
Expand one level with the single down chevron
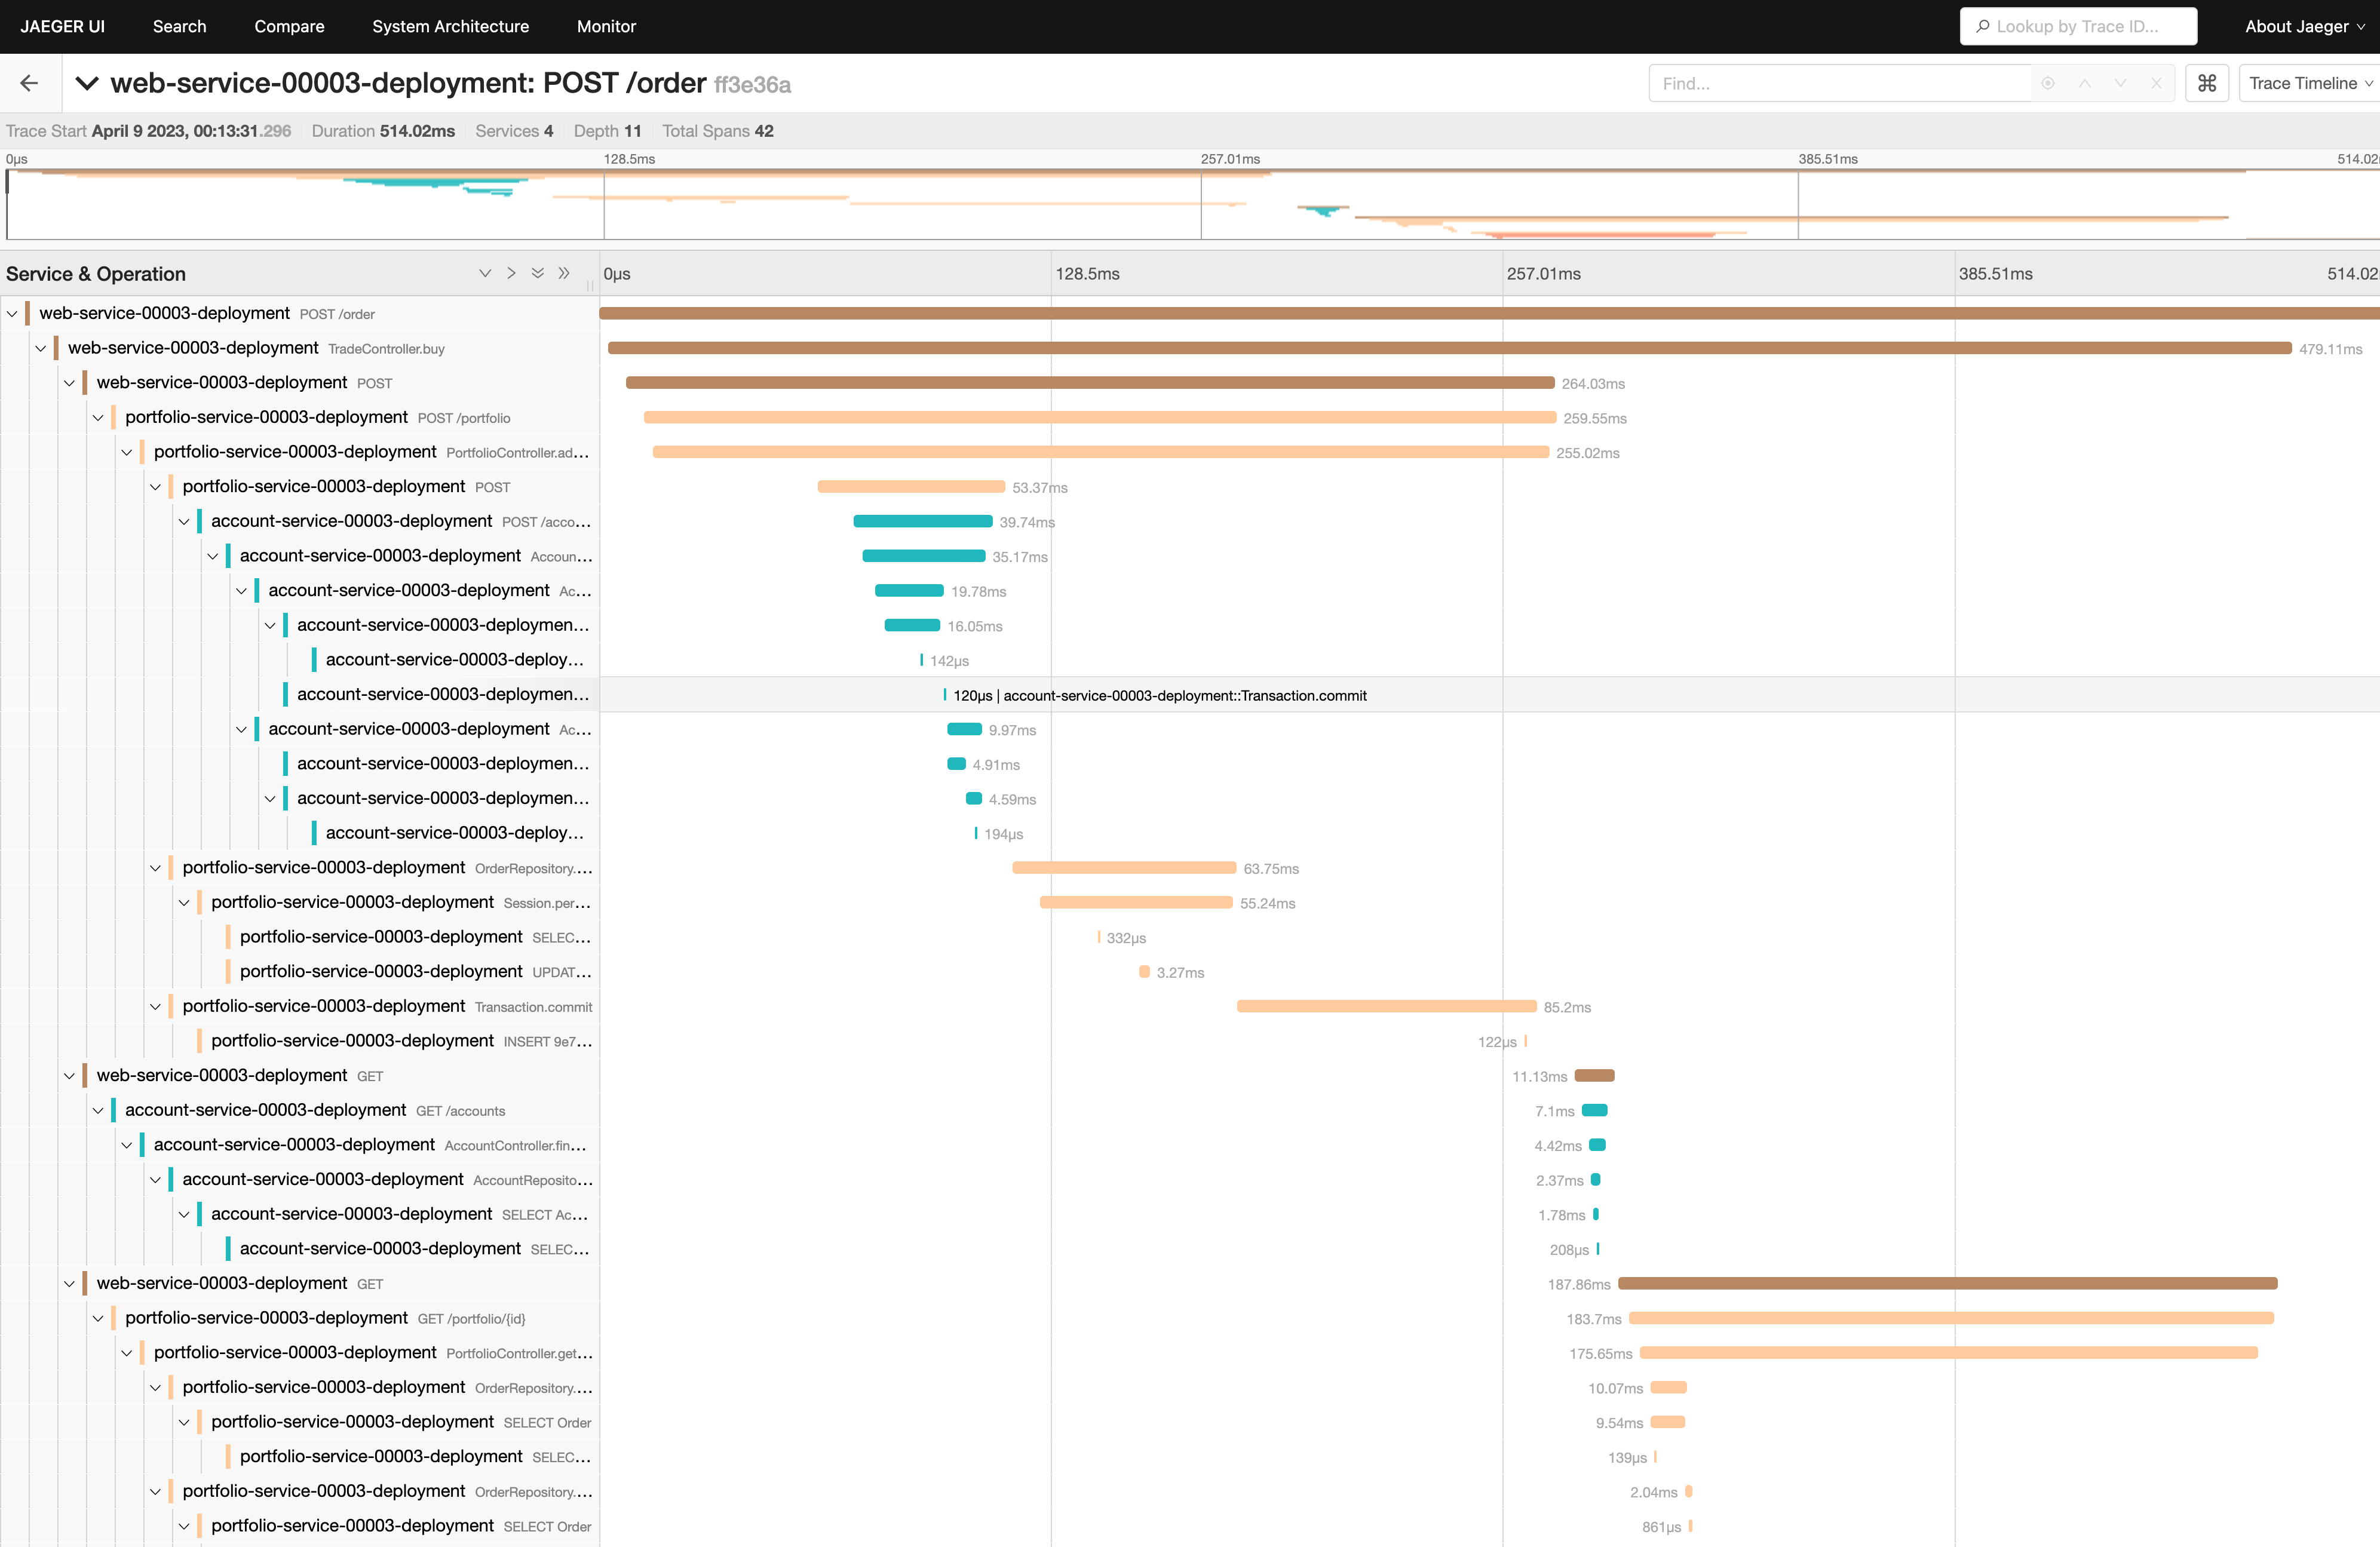[x=485, y=273]
